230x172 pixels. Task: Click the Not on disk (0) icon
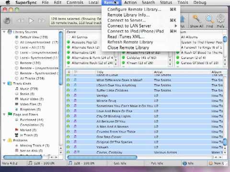coord(17,150)
